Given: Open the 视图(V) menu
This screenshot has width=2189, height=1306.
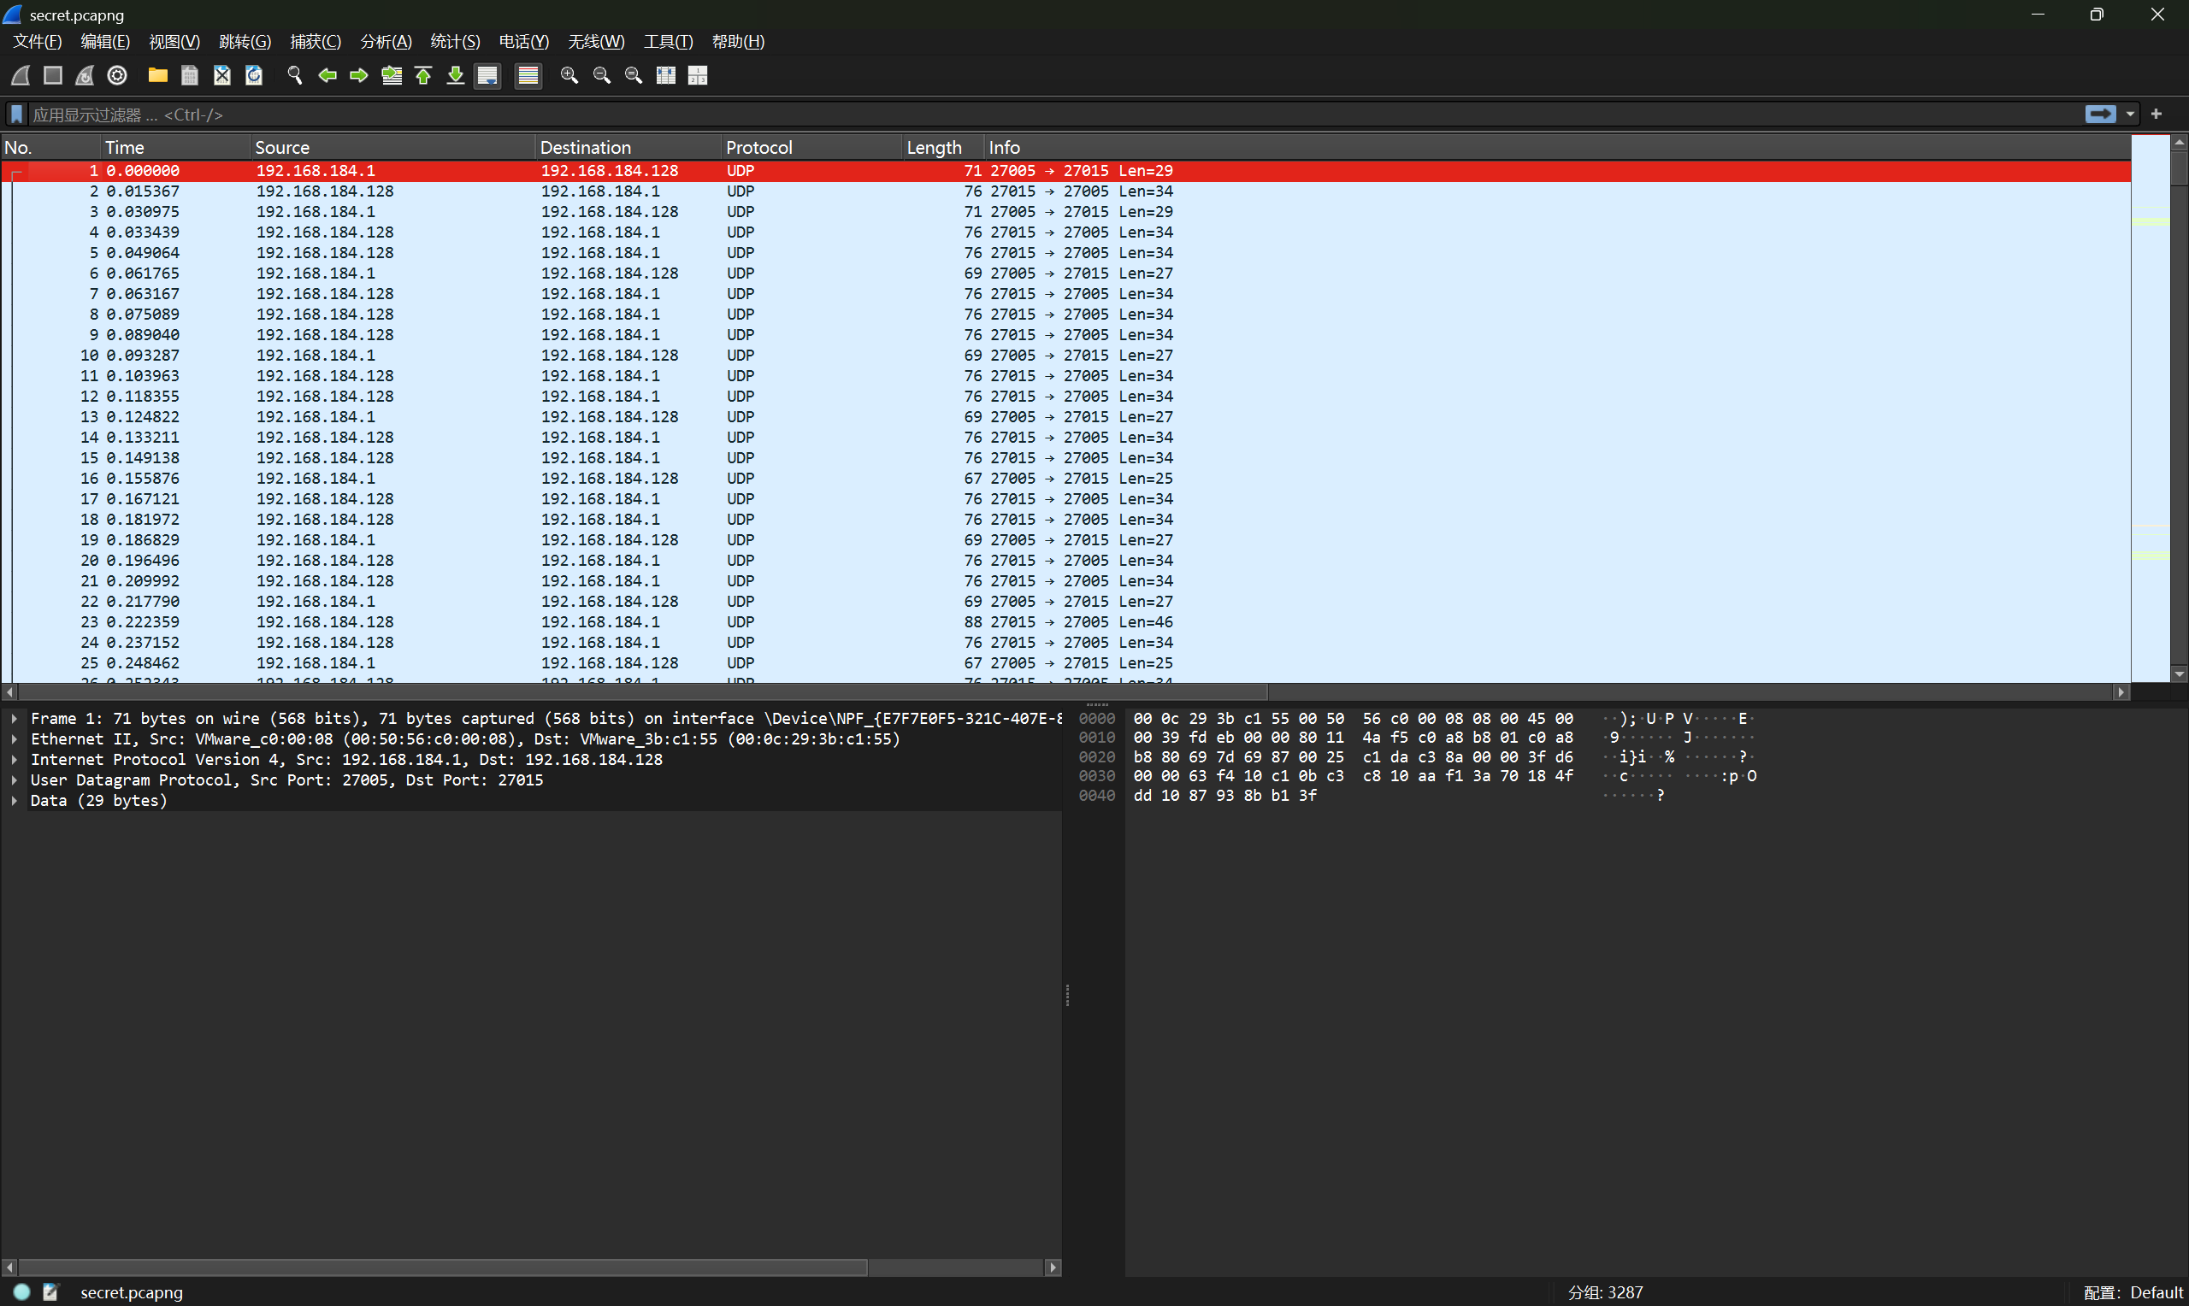Looking at the screenshot, I should (x=174, y=41).
